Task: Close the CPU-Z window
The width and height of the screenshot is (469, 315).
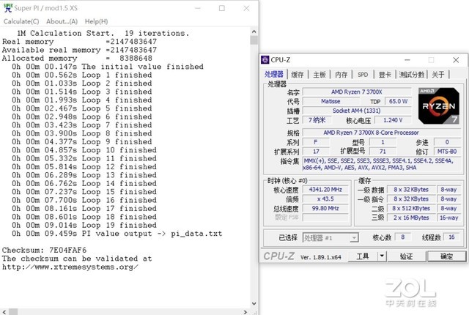Action: point(456,60)
